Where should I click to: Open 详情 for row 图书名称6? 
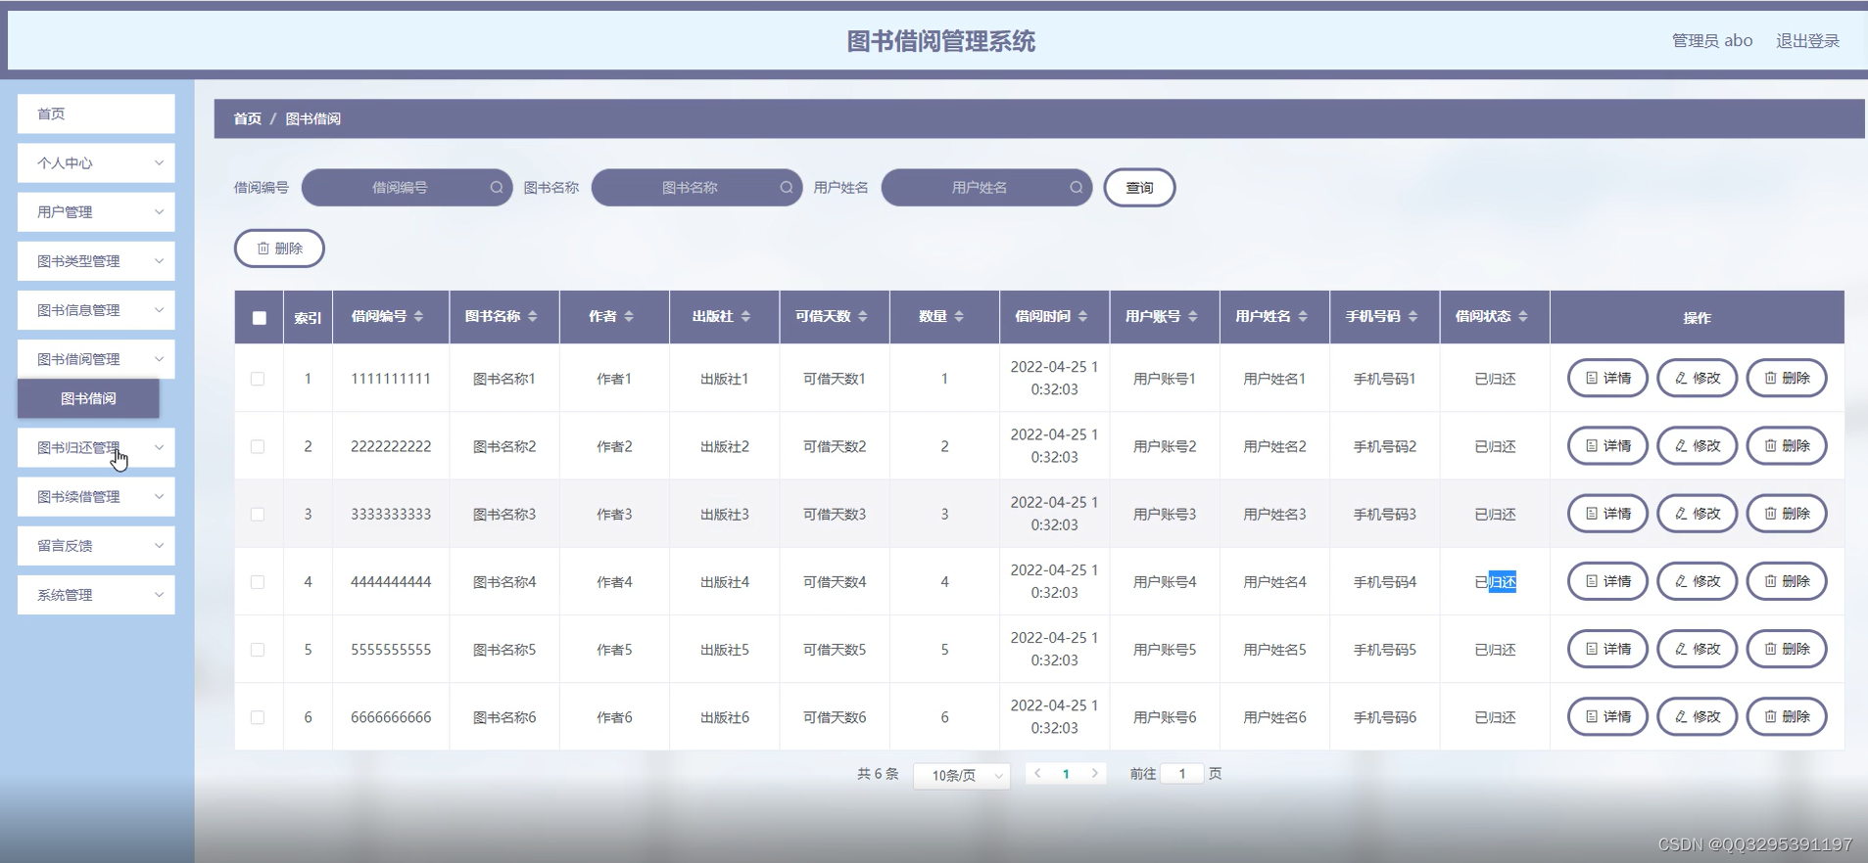coord(1607,716)
